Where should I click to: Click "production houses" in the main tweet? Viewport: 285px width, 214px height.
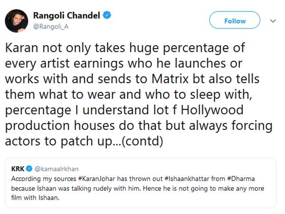pos(60,126)
